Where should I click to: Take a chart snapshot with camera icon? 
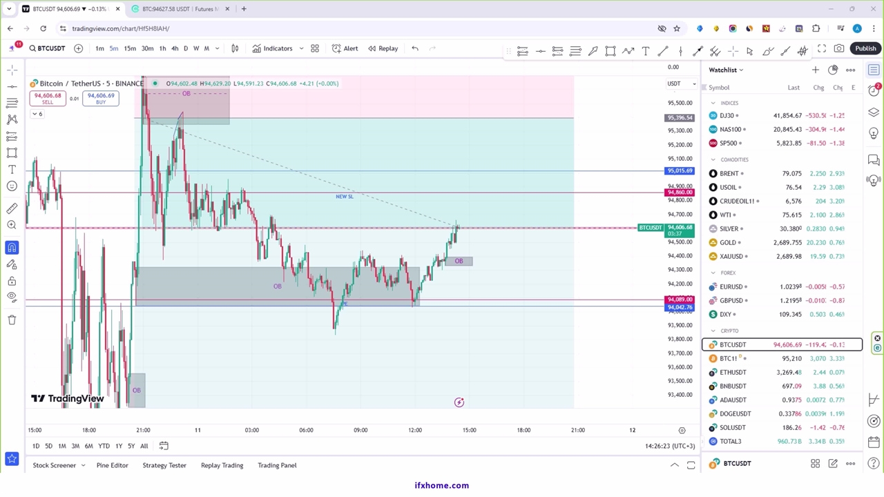(x=839, y=48)
